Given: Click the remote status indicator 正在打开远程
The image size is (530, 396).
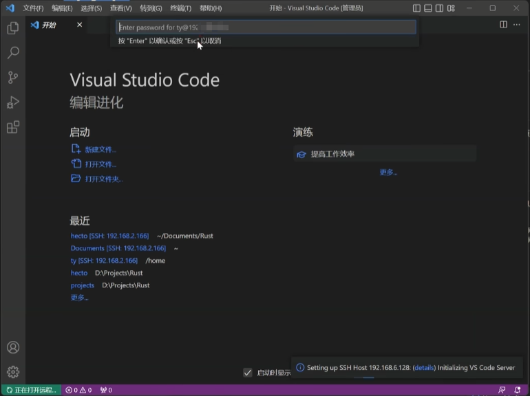Looking at the screenshot, I should [x=31, y=390].
